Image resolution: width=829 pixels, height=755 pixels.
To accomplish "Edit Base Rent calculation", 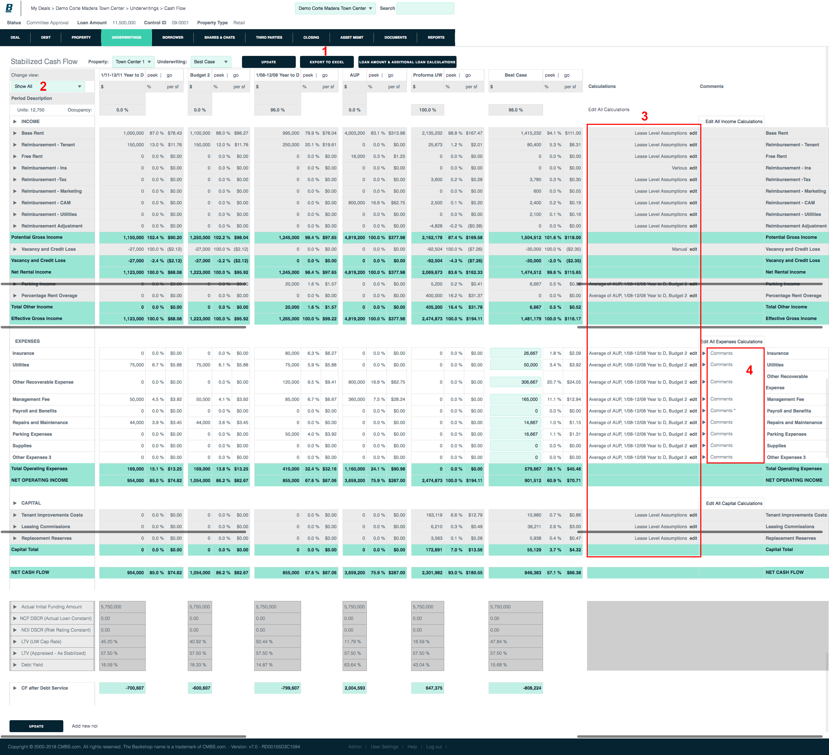I will (693, 133).
